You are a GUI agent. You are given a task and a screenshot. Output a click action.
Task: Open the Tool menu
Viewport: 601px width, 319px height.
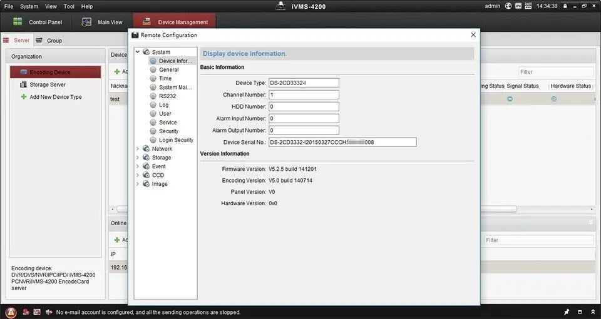point(69,6)
